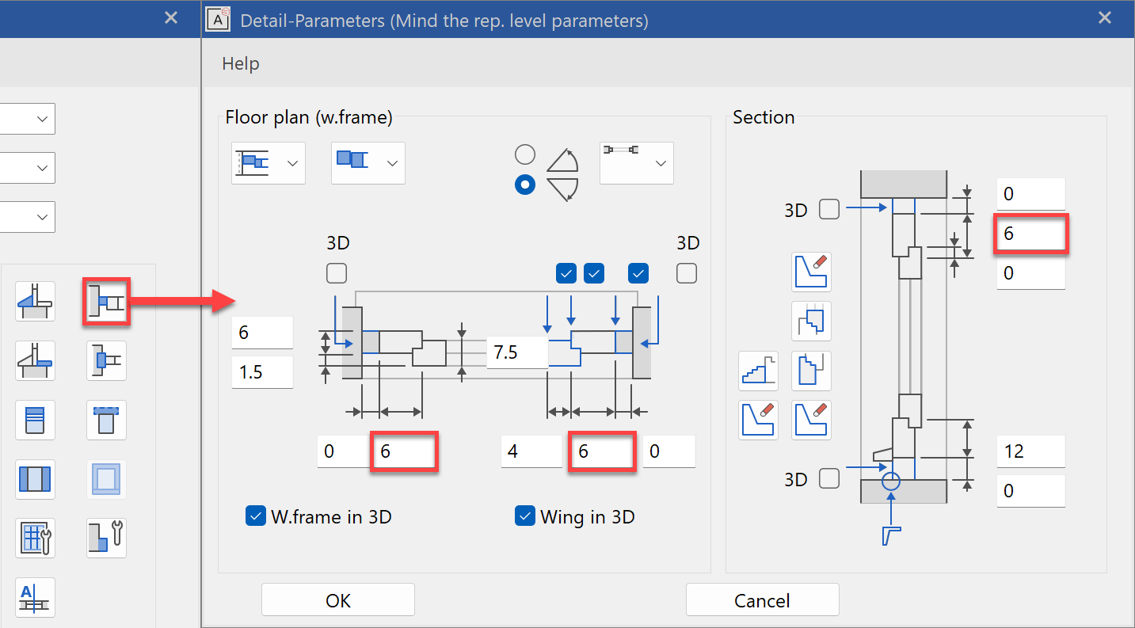The image size is (1135, 628).
Task: Uncheck the middle of three checked wing checkboxes
Action: (594, 273)
